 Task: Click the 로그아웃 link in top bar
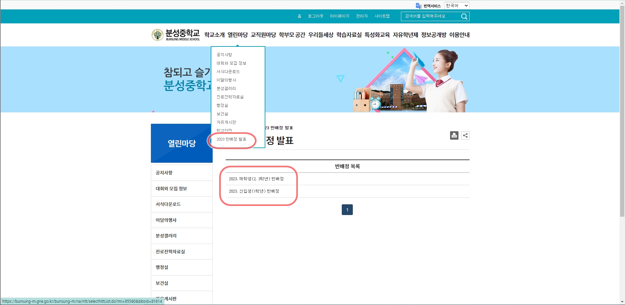tap(315, 16)
